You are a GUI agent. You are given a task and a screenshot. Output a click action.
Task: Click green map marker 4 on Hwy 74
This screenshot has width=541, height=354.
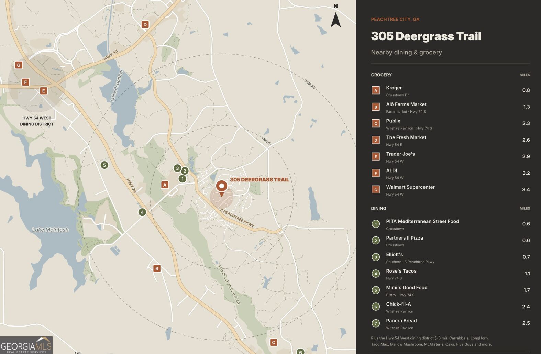(x=142, y=212)
